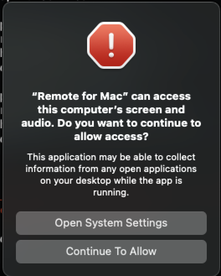Image resolution: width=221 pixels, height=276 pixels.
Task: Click the word "Allow" on the bottom button
Action: click(x=143, y=251)
